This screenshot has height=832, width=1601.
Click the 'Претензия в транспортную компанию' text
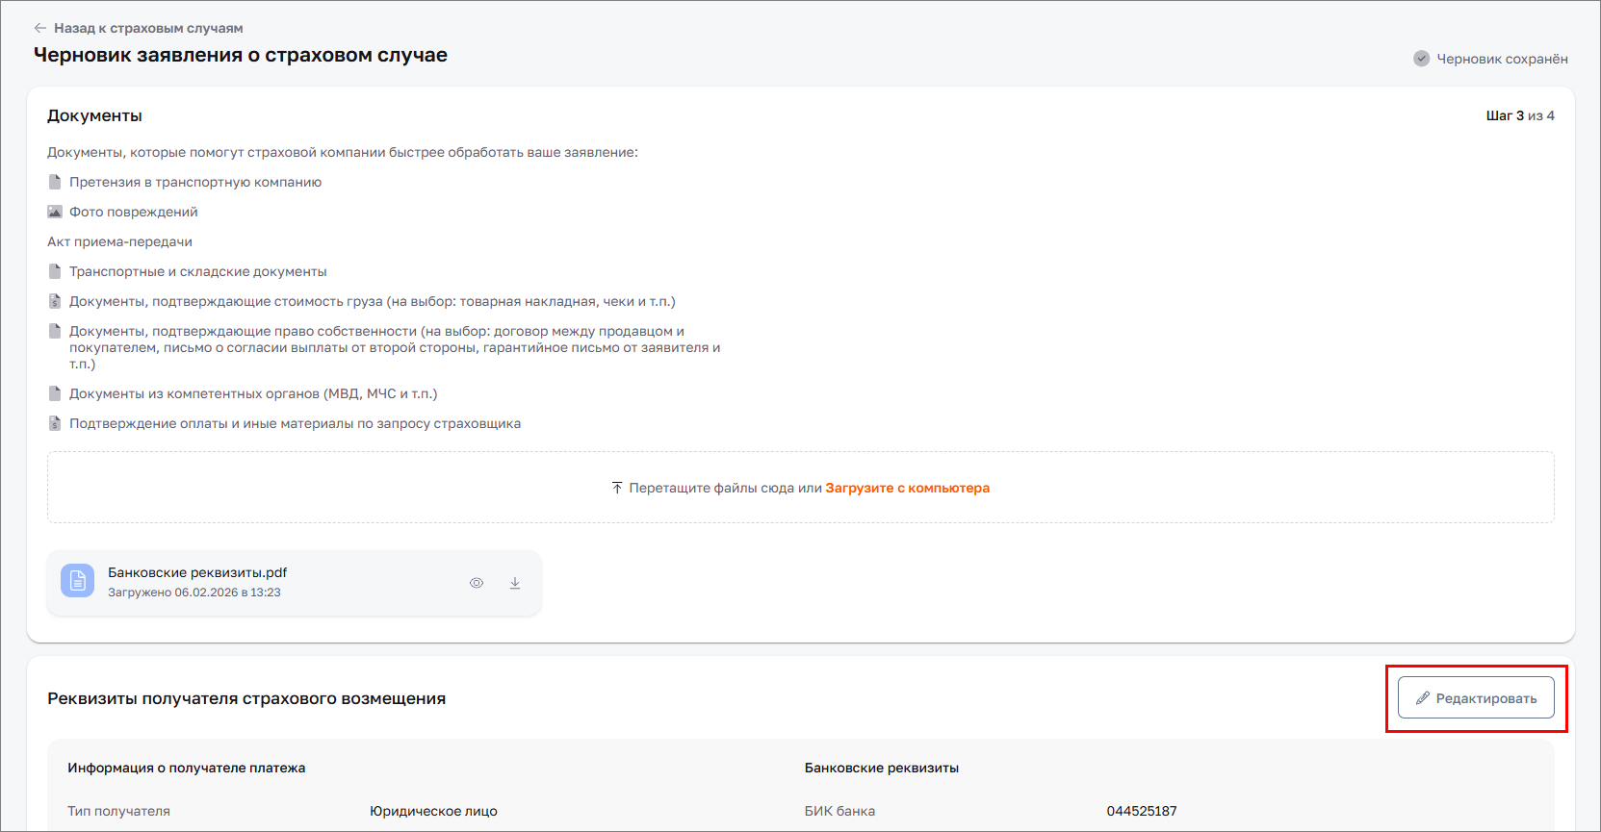coord(195,182)
